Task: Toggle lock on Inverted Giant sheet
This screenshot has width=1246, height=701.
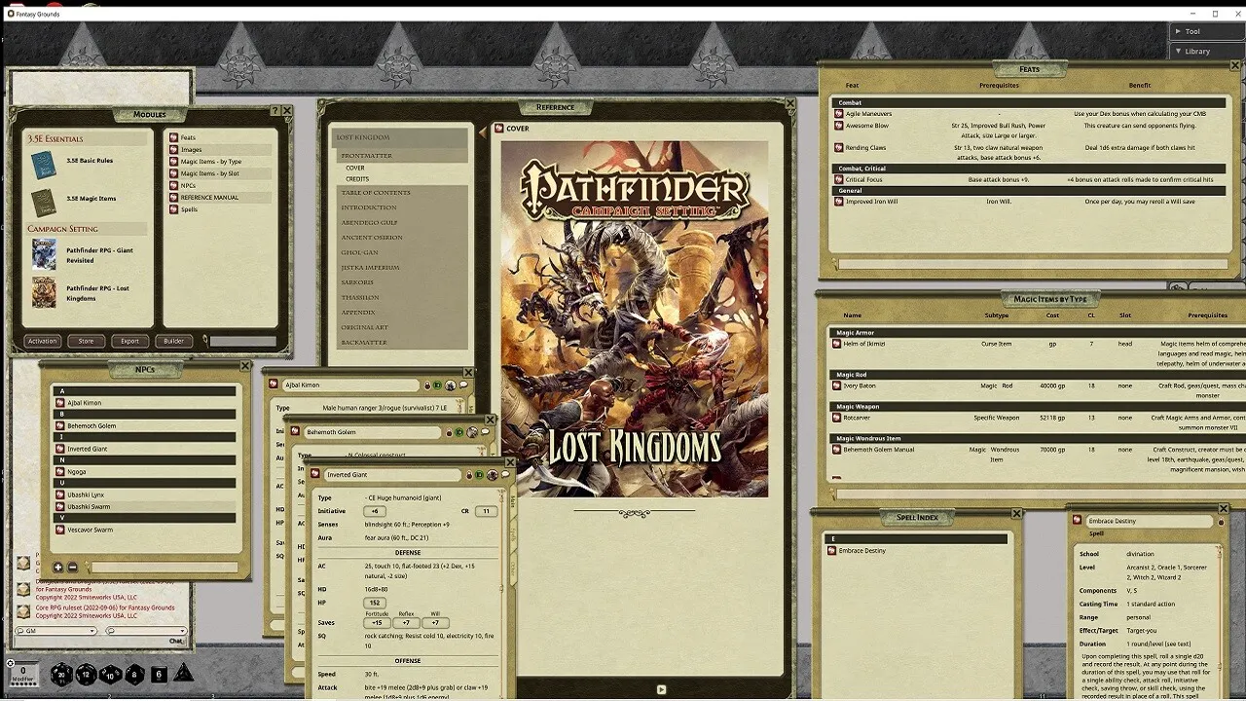Action: tap(469, 475)
